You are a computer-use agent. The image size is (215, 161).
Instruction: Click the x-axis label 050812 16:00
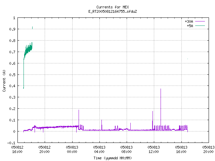coord(17,149)
